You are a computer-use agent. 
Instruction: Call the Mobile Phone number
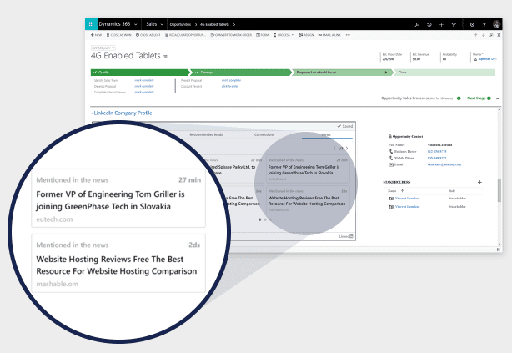coord(437,159)
